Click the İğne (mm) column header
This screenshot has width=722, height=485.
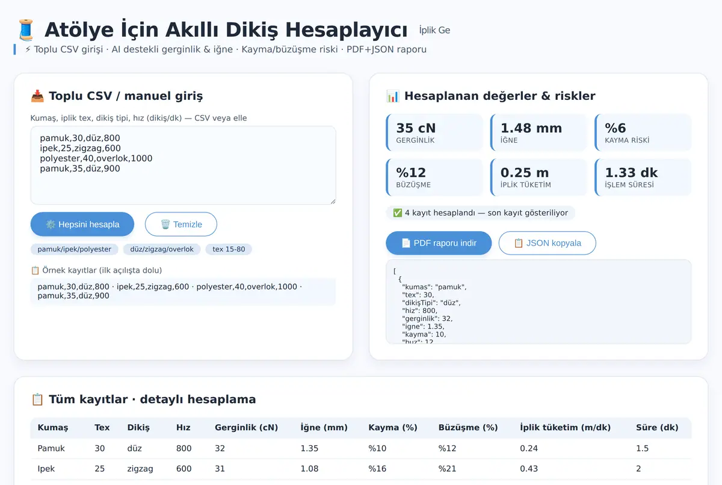[x=324, y=428]
